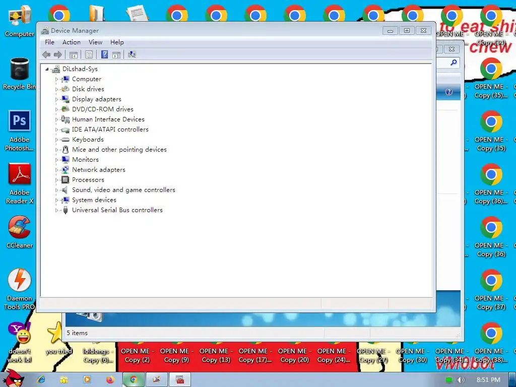Expand the Computer category
This screenshot has width=516, height=387.
(x=56, y=79)
